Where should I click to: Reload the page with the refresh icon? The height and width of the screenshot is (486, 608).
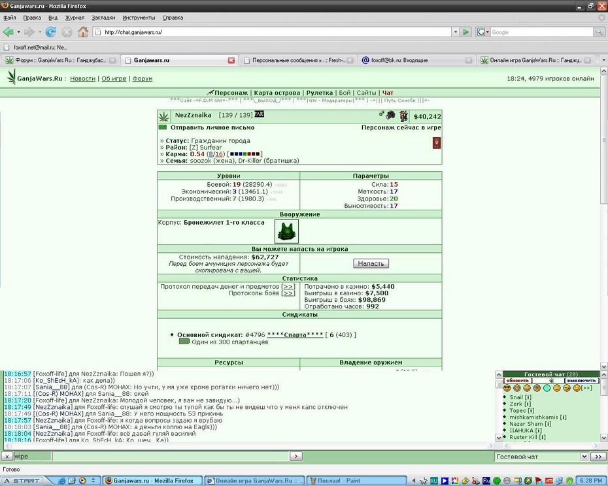[x=51, y=32]
